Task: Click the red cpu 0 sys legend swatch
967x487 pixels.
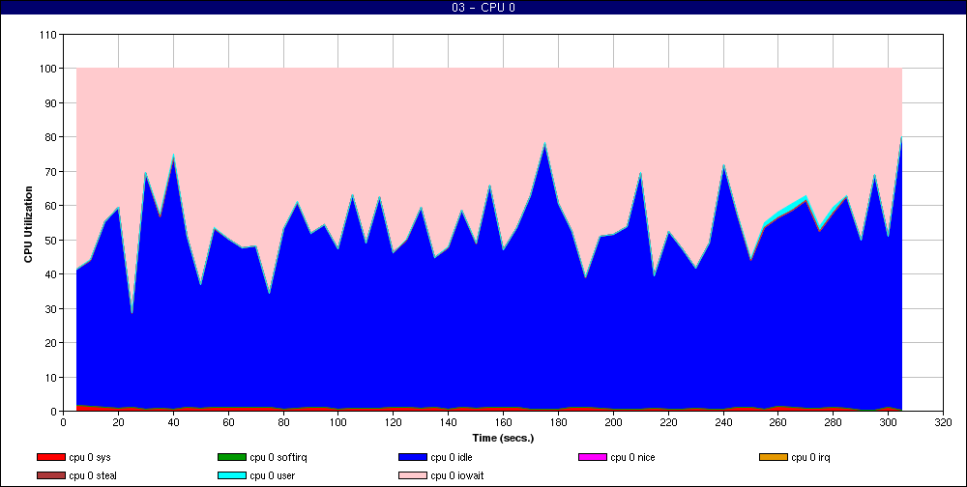Action: tap(50, 457)
